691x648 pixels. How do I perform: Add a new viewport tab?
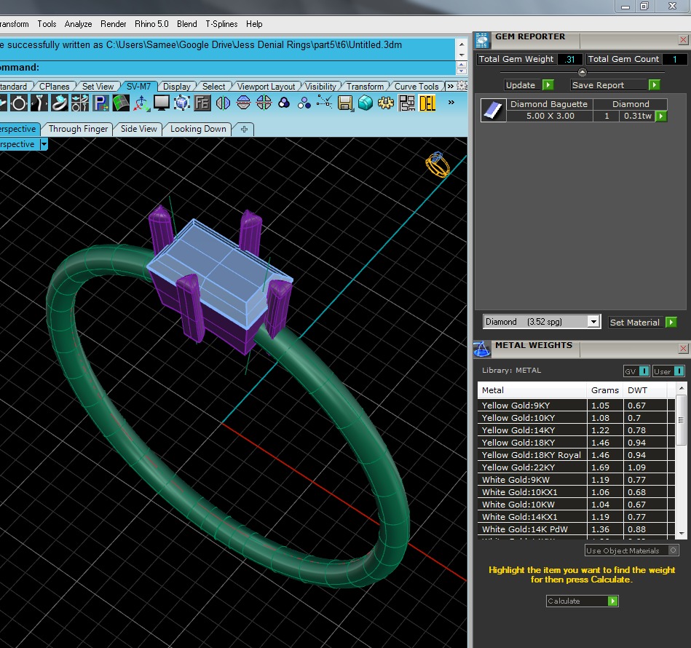pyautogui.click(x=244, y=129)
